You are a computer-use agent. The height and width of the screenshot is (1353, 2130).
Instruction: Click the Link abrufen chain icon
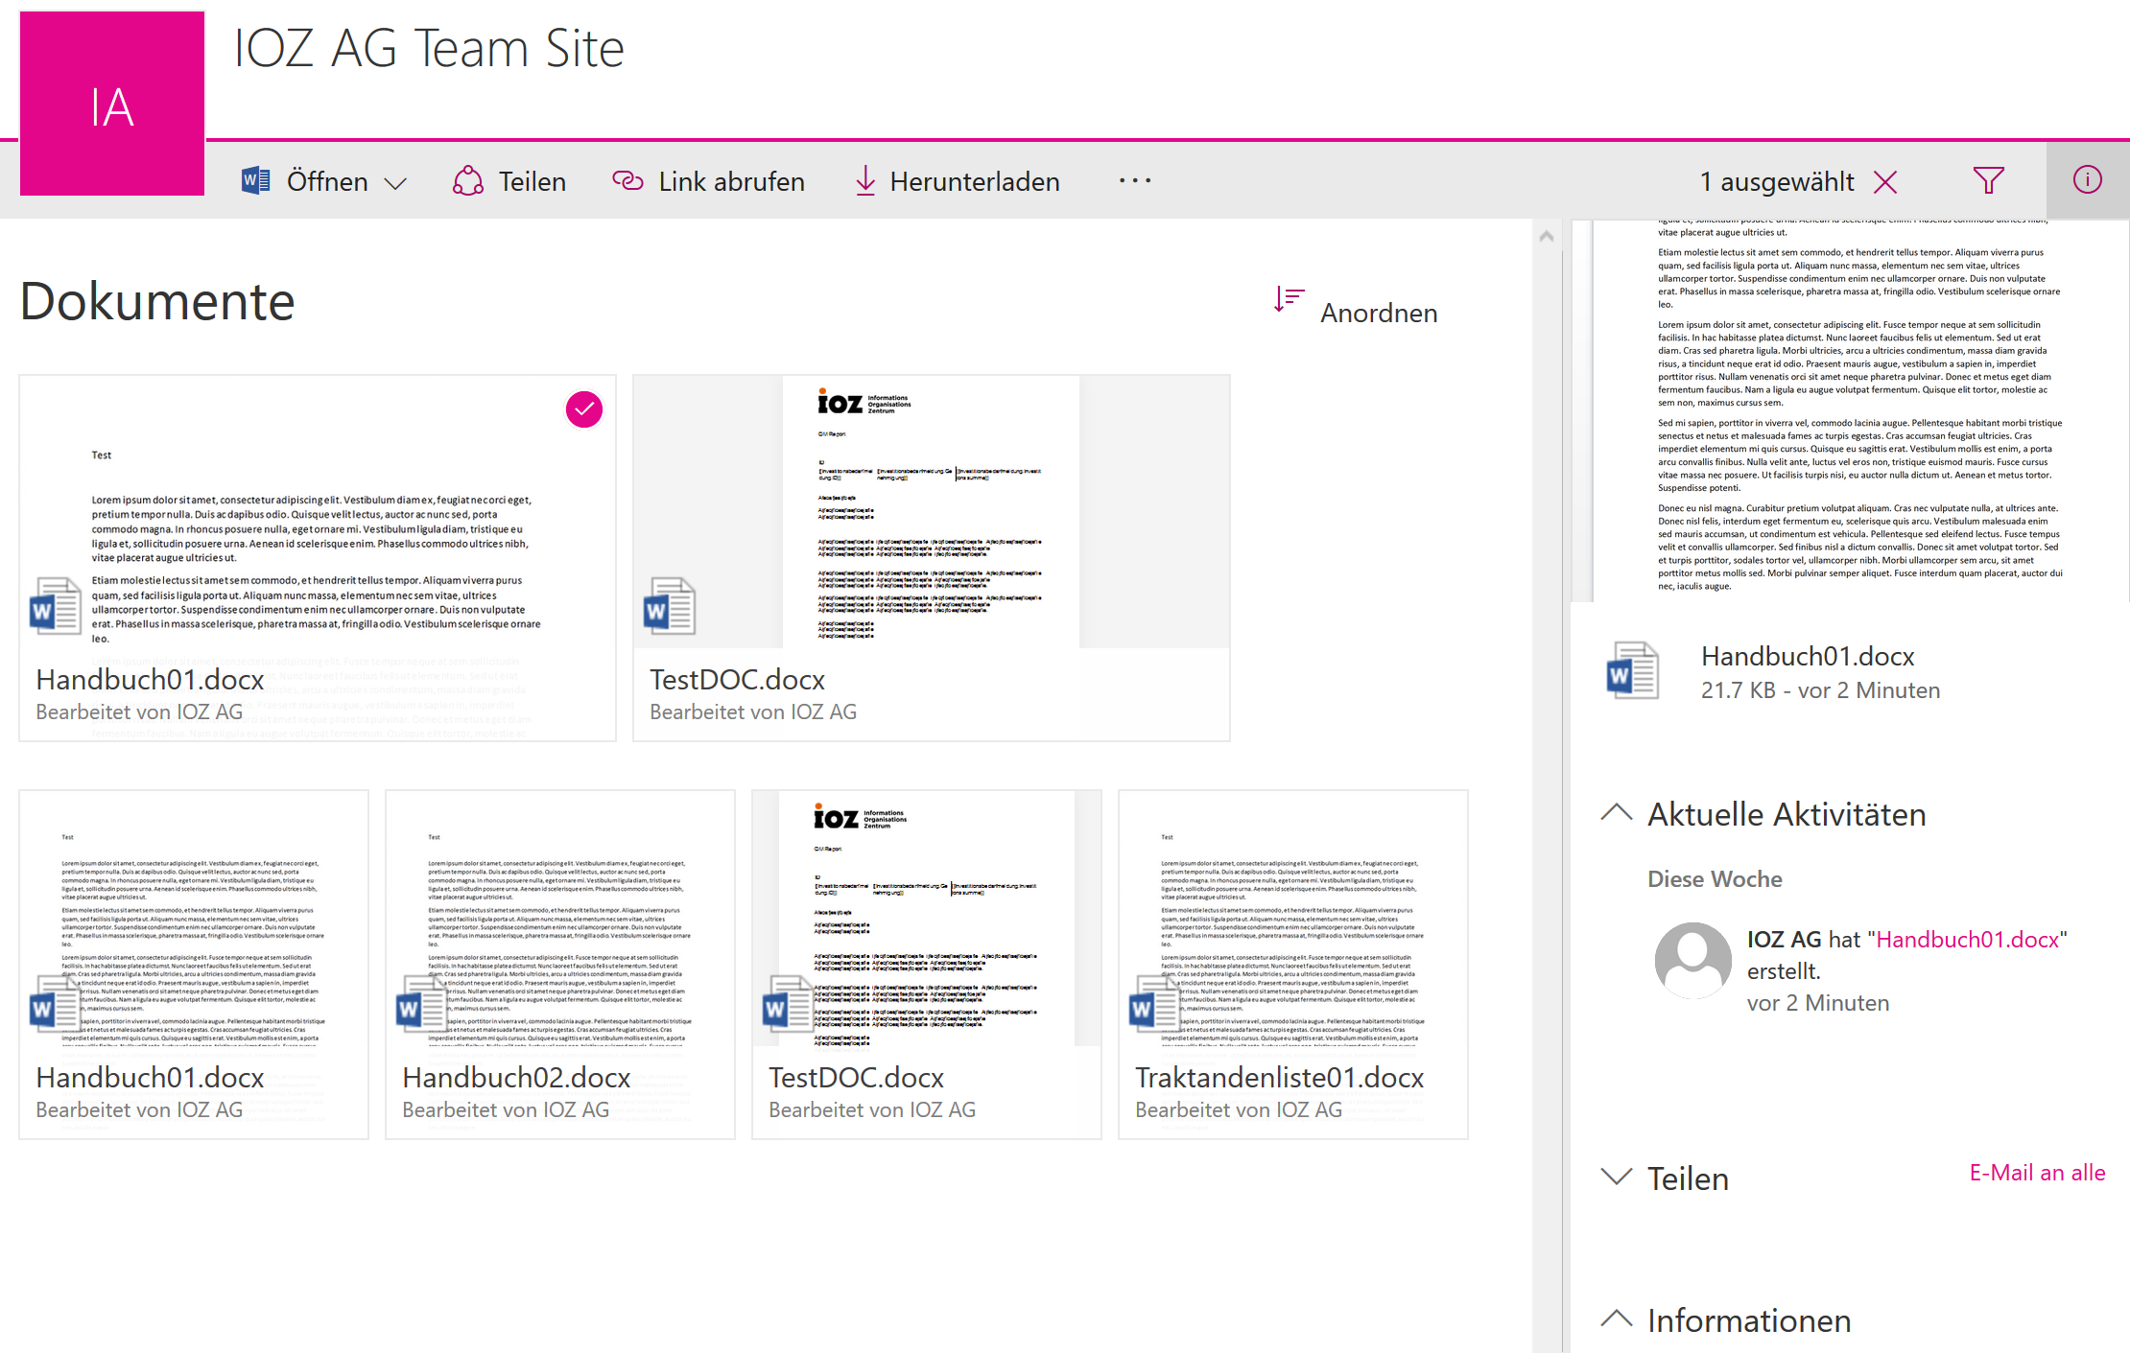pyautogui.click(x=627, y=180)
